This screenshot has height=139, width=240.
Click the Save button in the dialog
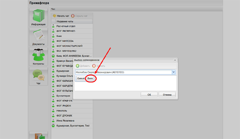(x=90, y=78)
